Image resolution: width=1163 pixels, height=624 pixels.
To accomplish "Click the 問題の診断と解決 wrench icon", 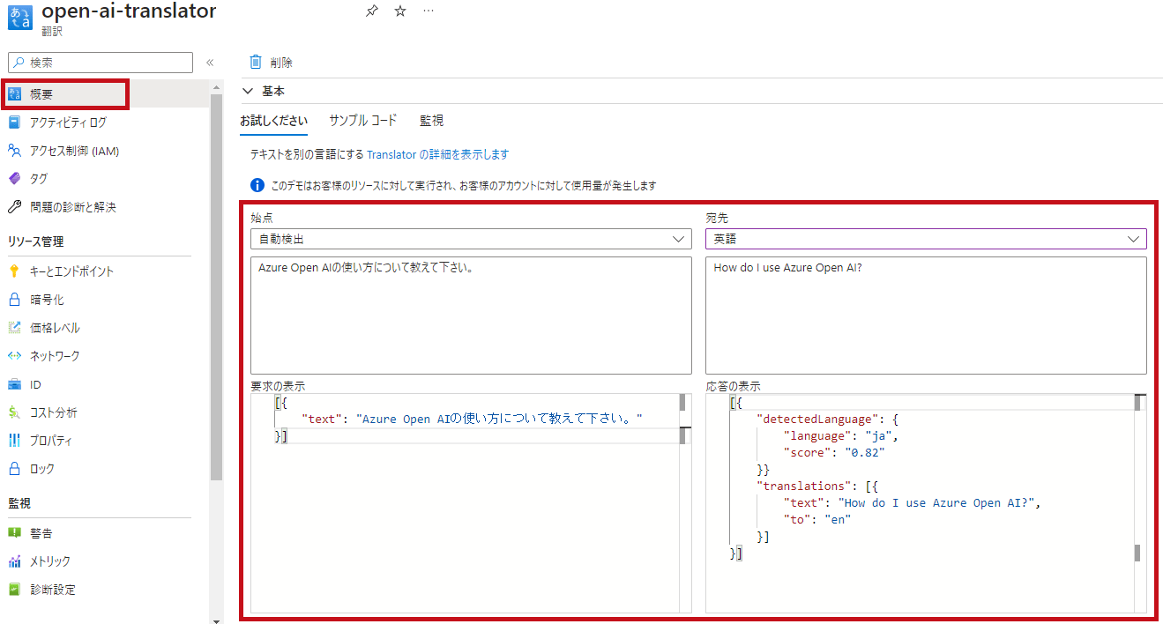I will pos(14,207).
